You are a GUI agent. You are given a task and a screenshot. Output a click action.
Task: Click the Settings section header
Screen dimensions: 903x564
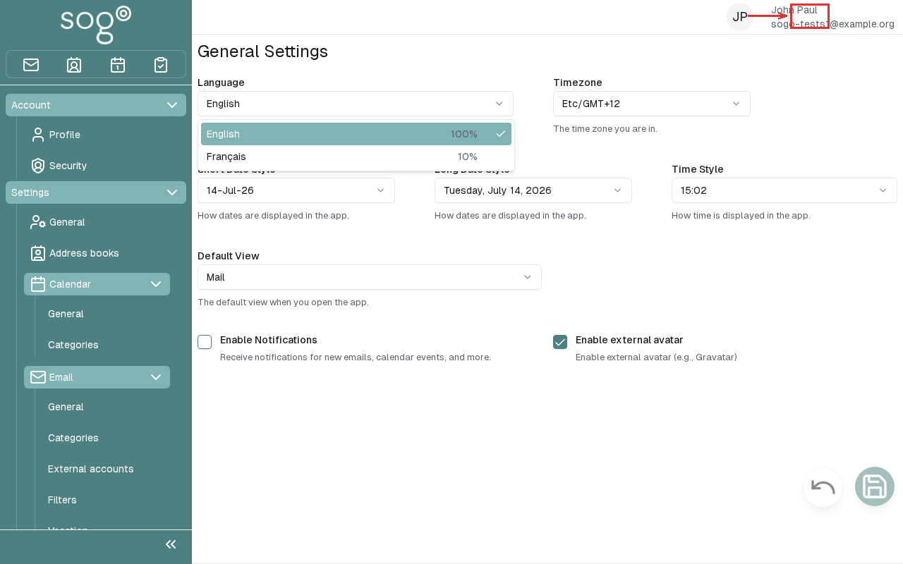(96, 192)
